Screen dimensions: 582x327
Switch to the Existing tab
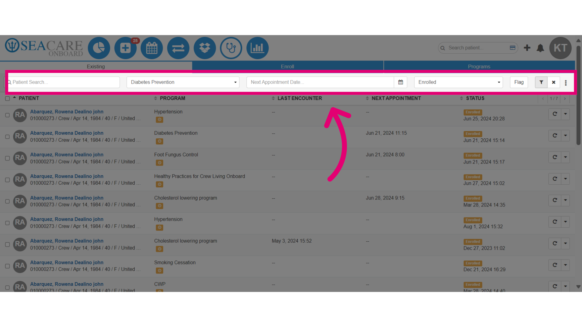96,66
